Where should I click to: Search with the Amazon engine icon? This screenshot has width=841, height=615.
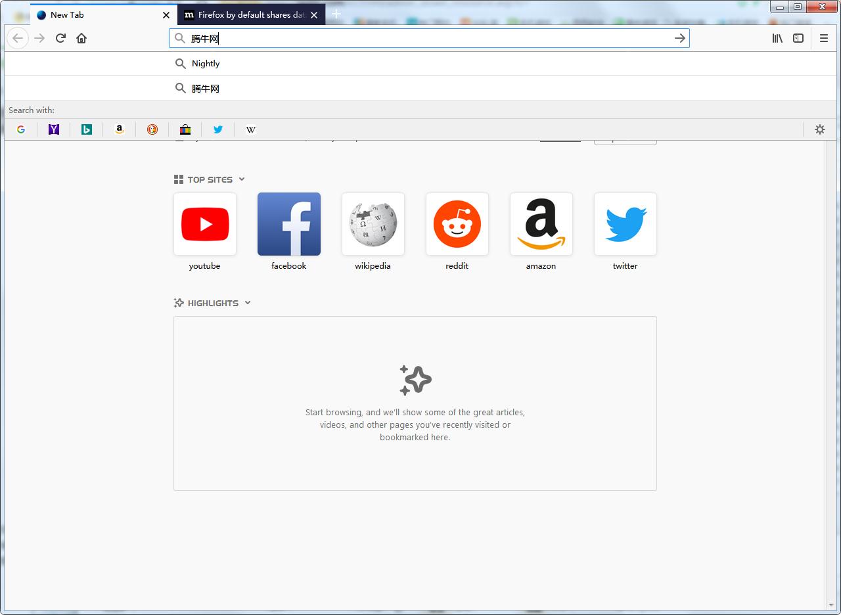click(x=120, y=129)
